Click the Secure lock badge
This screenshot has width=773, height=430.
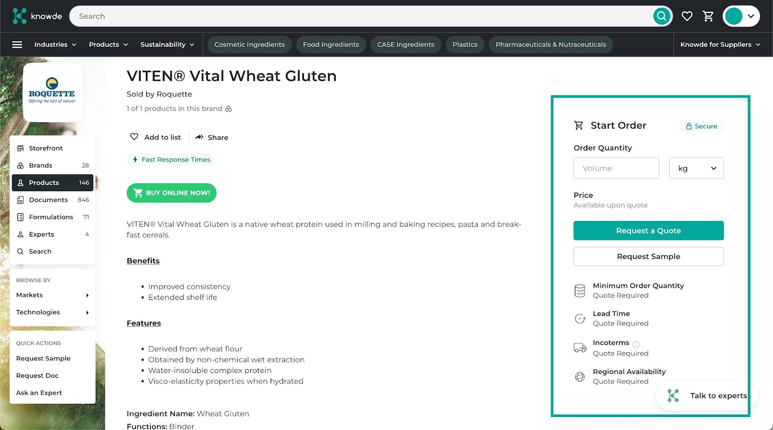[701, 126]
